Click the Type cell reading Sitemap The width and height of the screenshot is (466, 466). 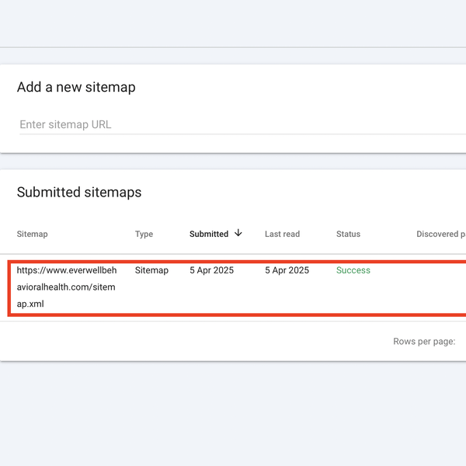tap(151, 270)
